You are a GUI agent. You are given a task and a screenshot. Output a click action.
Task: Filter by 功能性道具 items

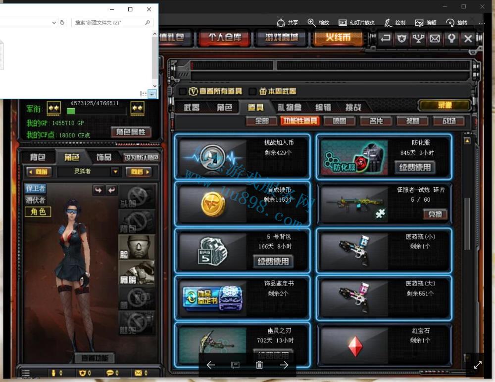(300, 121)
